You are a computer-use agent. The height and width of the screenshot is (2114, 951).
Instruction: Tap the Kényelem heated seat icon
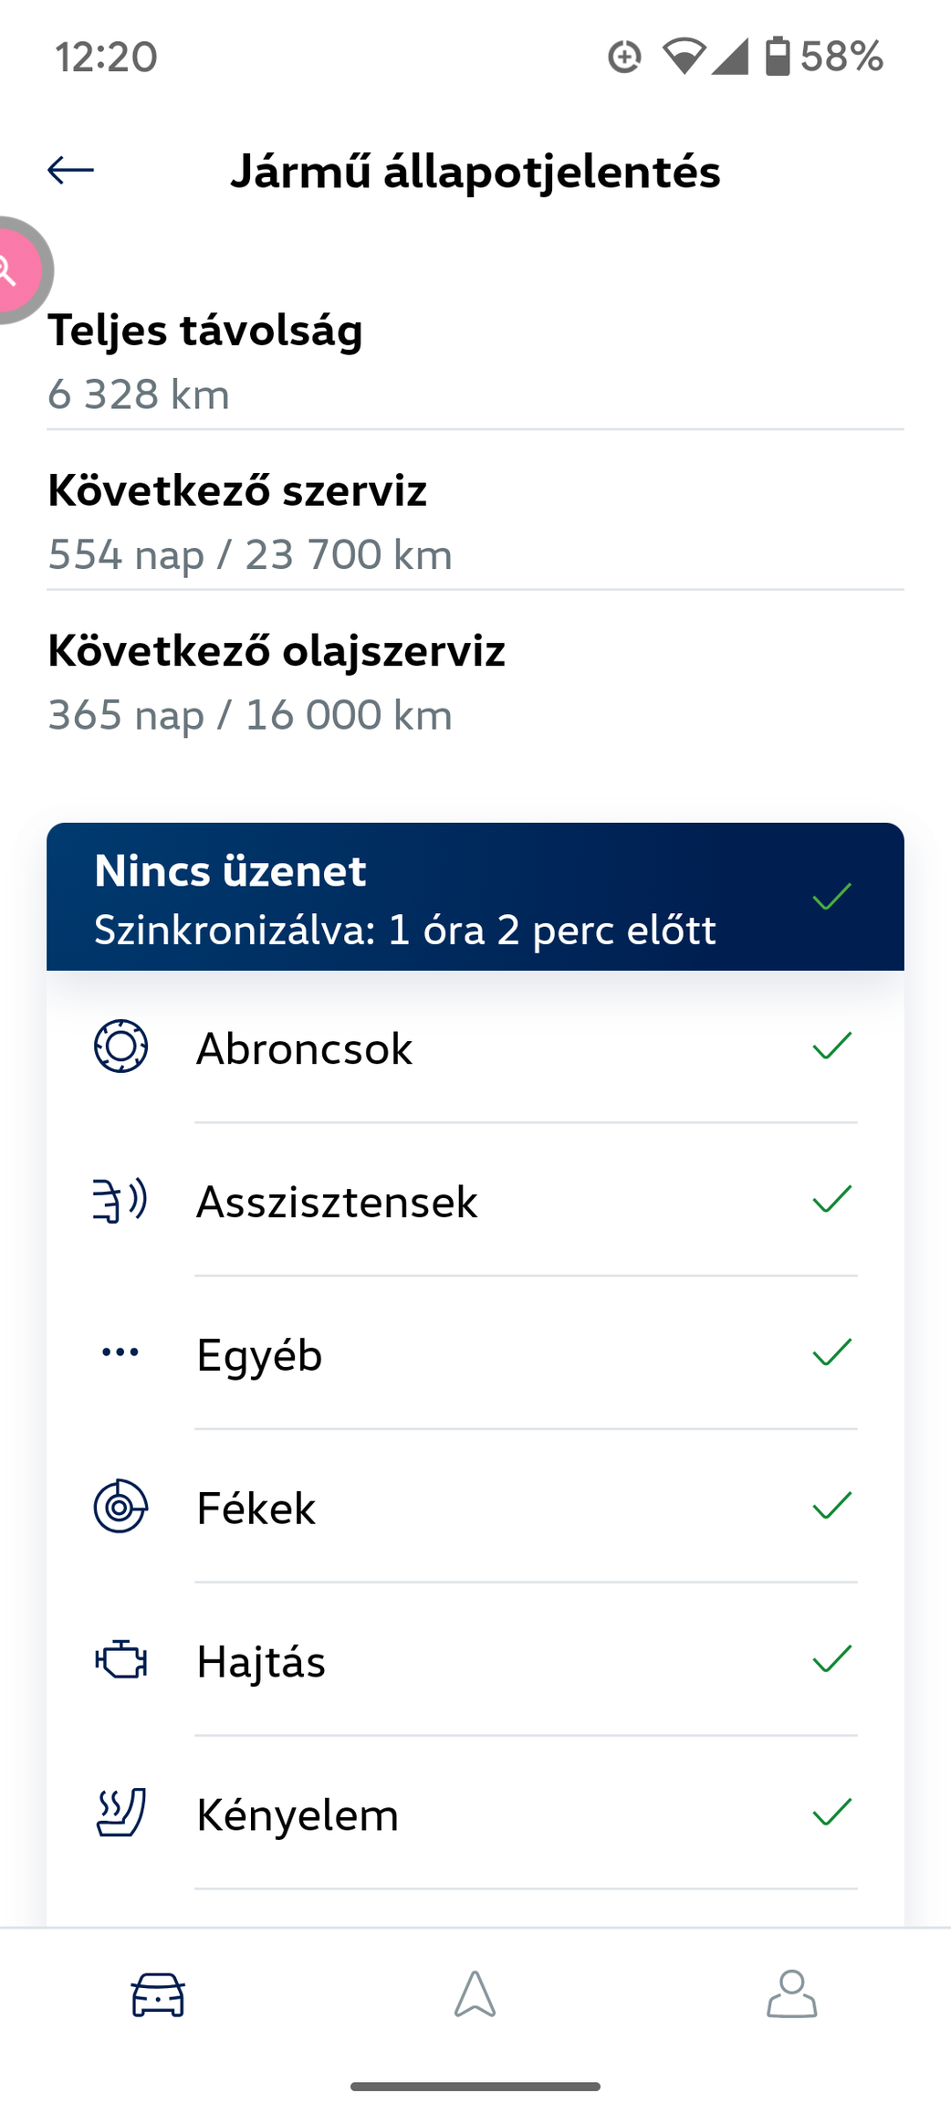(120, 1813)
